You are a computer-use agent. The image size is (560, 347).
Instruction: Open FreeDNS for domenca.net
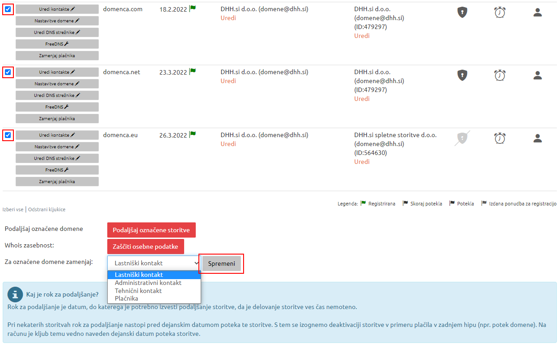point(57,107)
